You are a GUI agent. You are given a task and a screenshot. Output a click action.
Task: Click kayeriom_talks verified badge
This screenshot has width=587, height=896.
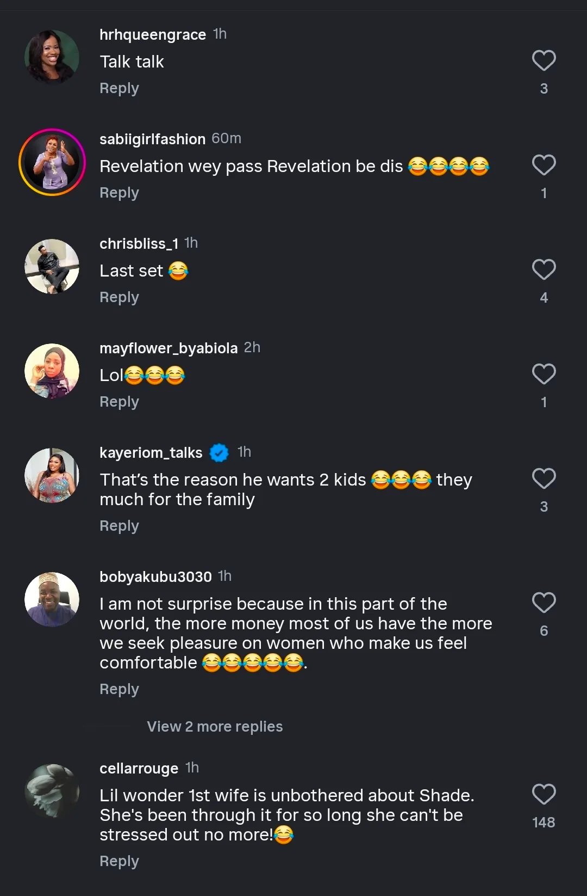coord(219,452)
